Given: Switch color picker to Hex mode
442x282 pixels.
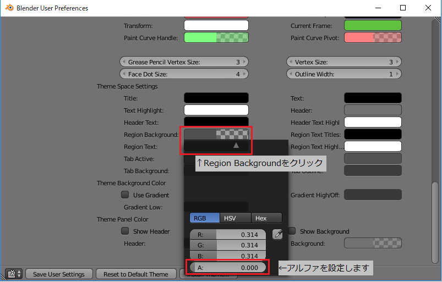Looking at the screenshot, I should pos(266,218).
